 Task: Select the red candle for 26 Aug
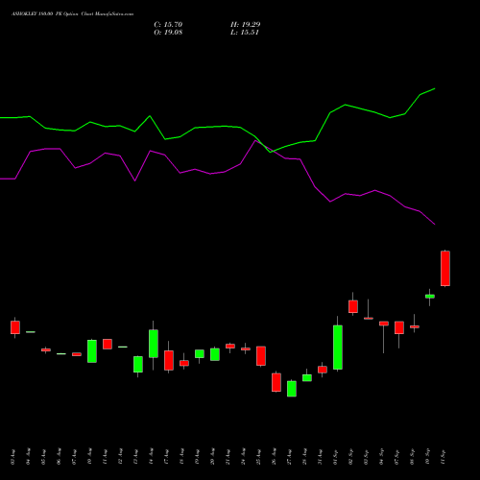click(x=276, y=382)
